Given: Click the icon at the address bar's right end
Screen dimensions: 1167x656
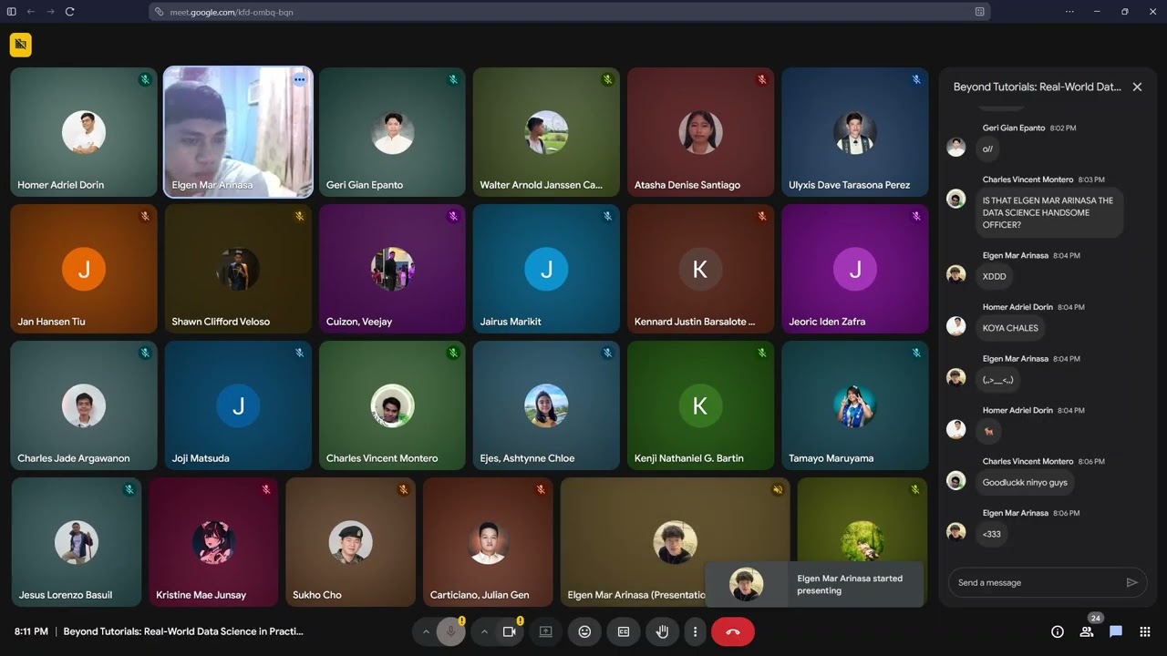Looking at the screenshot, I should point(979,12).
